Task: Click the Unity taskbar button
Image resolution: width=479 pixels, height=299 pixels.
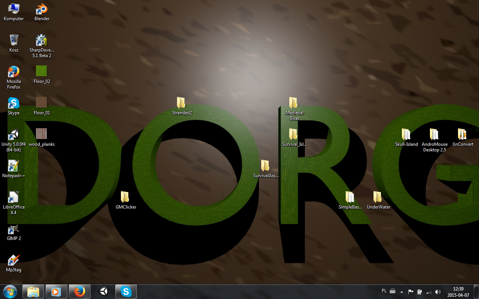Action: 103,292
